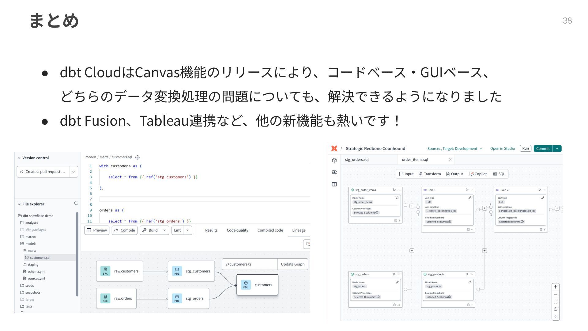Click the file explorer search icon

(x=76, y=204)
